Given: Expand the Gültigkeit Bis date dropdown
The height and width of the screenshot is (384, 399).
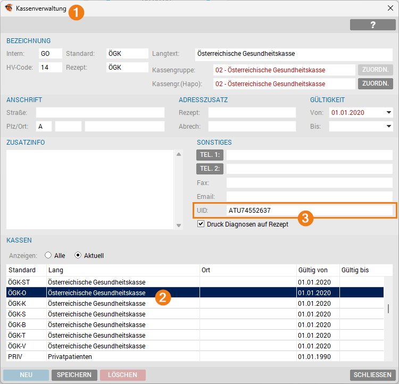Looking at the screenshot, I should (x=388, y=127).
